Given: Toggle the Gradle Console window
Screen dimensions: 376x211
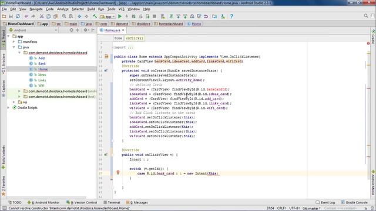Looking at the screenshot, I should [354, 202].
